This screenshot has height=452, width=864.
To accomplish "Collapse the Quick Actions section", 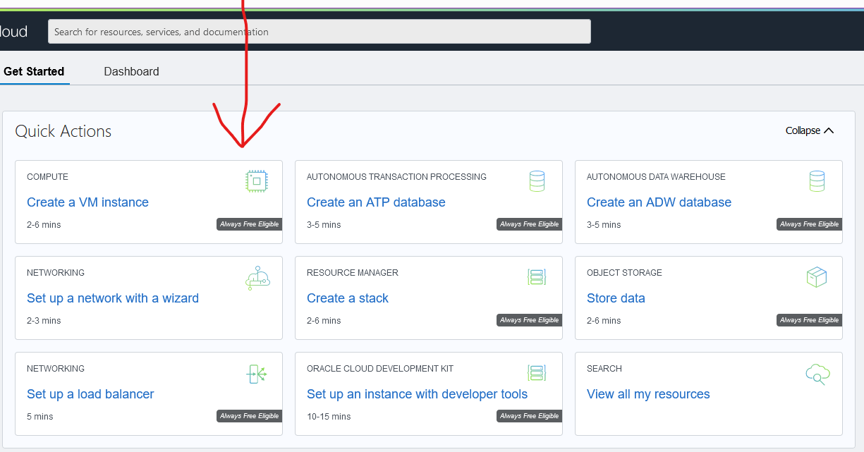I will point(810,130).
